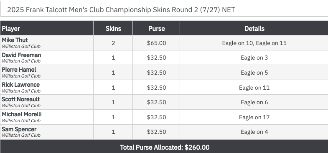The image size is (328, 153).
Task: Open player Sam Spencer
Action: pyautogui.click(x=19, y=129)
